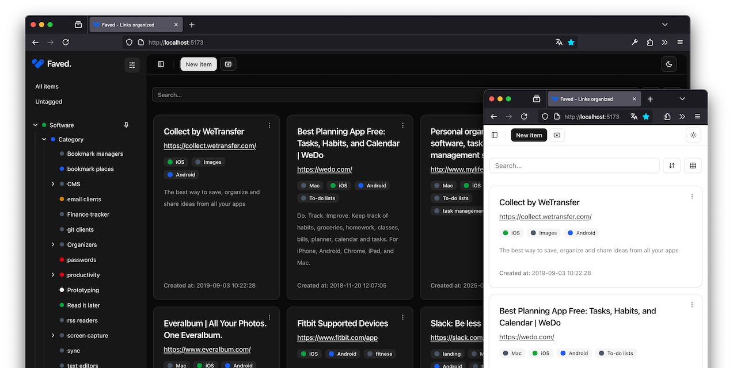Image resolution: width=737 pixels, height=368 pixels.
Task: Open hamburger menu in dark browser window
Action: [680, 43]
